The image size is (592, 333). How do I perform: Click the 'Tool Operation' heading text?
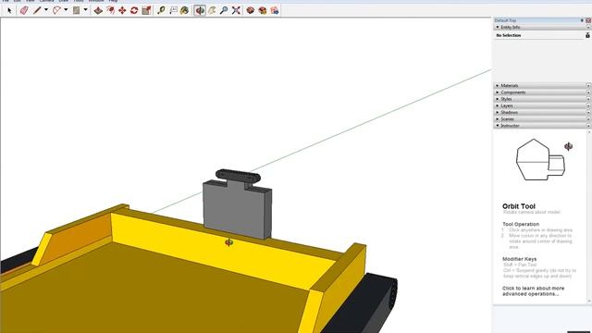[x=521, y=224]
